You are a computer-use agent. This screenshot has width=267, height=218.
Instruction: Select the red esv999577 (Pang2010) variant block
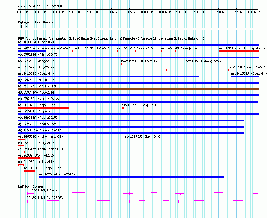coord(123,108)
